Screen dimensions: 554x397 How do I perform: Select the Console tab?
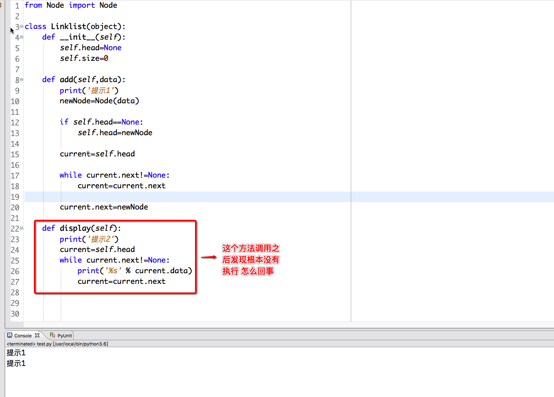(23, 336)
